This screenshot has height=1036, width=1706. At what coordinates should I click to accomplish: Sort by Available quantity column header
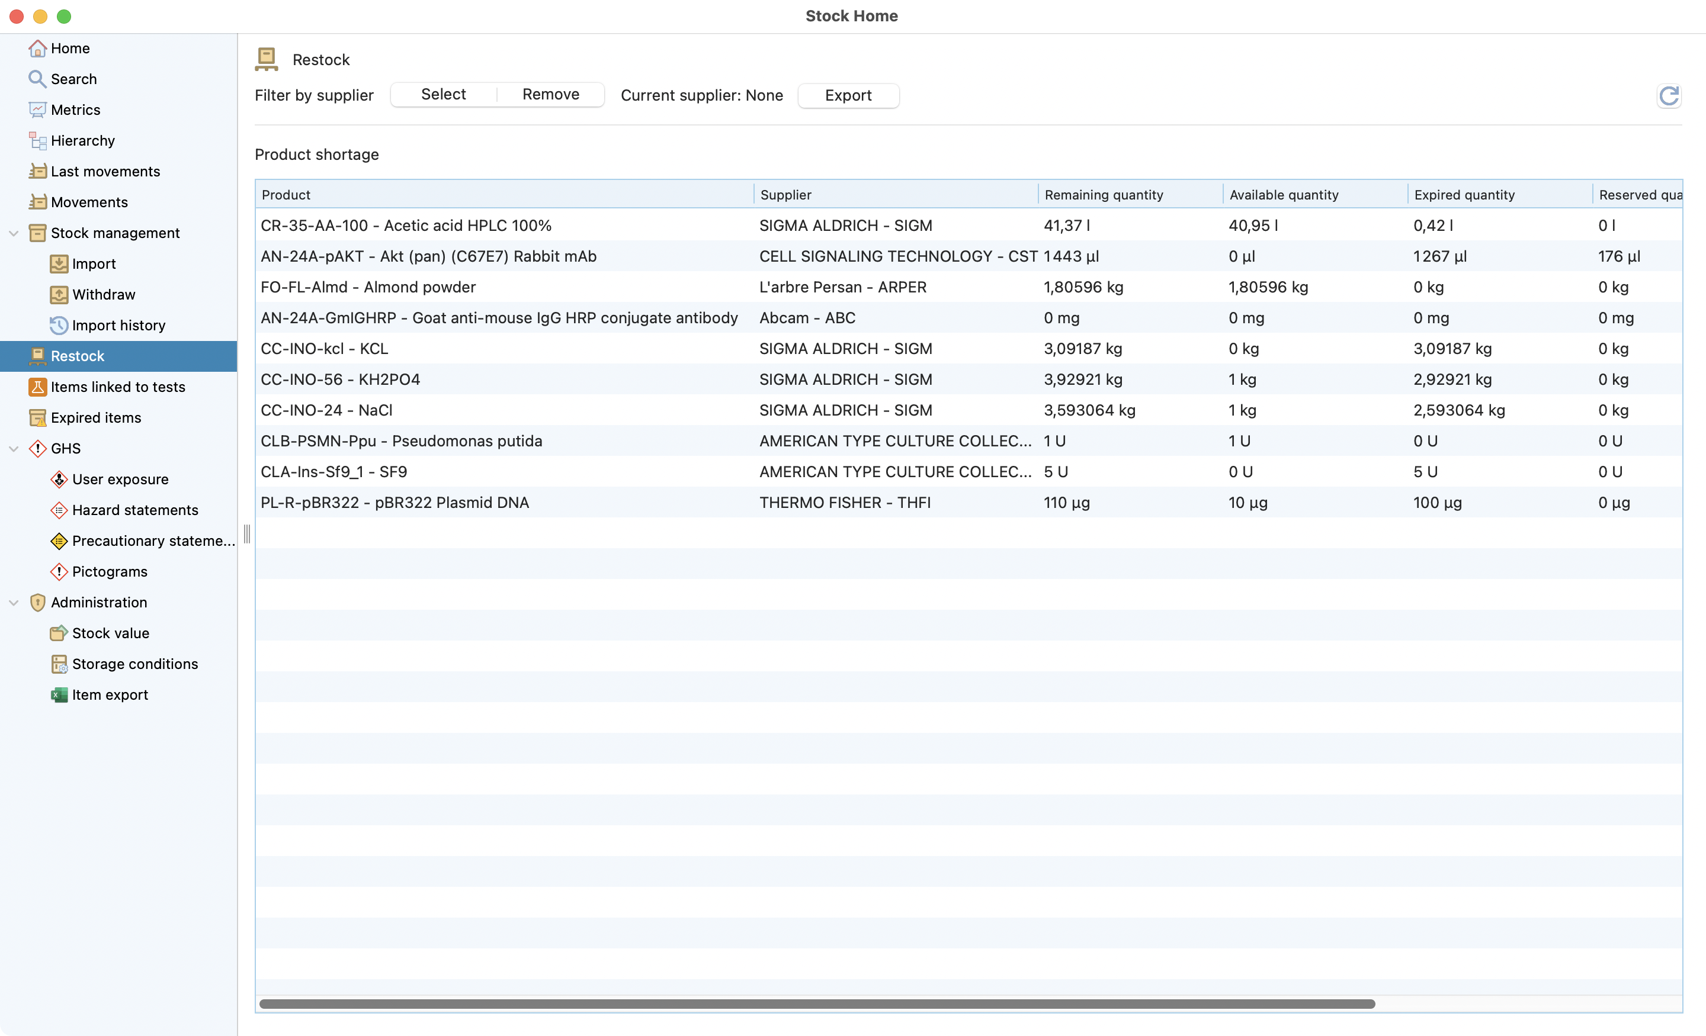(1316, 194)
